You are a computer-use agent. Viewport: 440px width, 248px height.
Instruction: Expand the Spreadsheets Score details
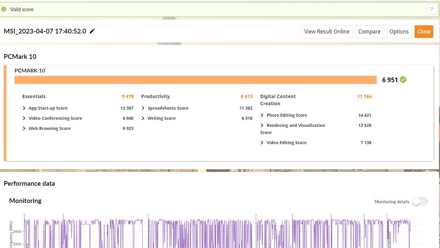click(143, 108)
